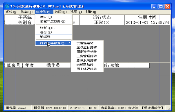Click 老板通结转 submenu item
Image resolution: width=175 pixels, height=112 pixels.
tap(87, 65)
